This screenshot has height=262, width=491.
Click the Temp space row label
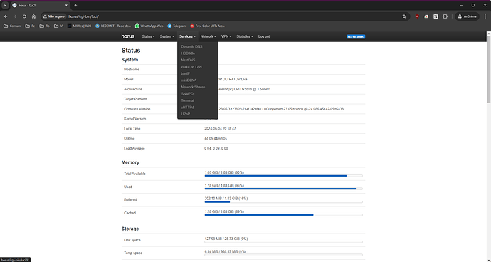tap(132, 253)
